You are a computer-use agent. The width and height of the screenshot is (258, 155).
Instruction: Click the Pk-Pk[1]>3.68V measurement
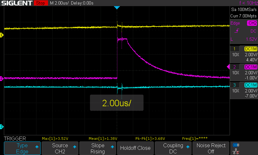point(150,139)
